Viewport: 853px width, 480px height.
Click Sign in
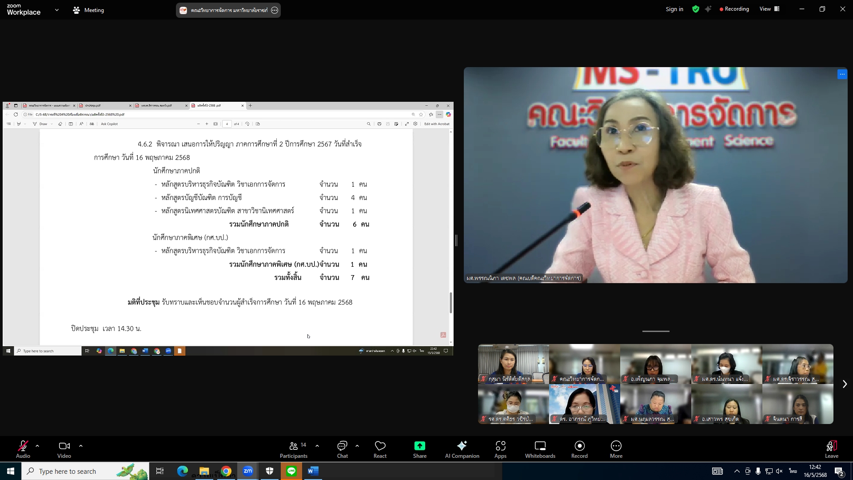click(x=674, y=9)
